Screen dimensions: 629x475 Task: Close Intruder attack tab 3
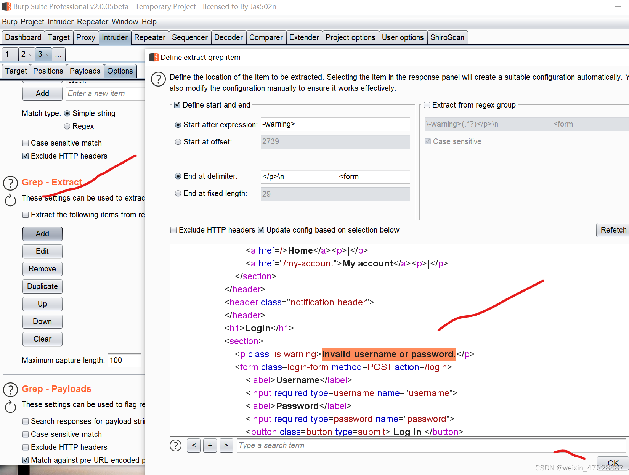(x=47, y=55)
